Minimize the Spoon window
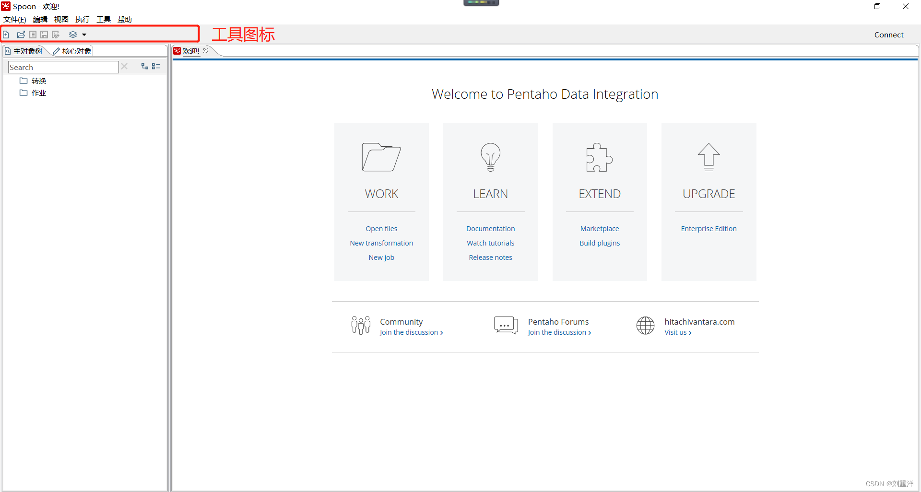 pyautogui.click(x=850, y=6)
